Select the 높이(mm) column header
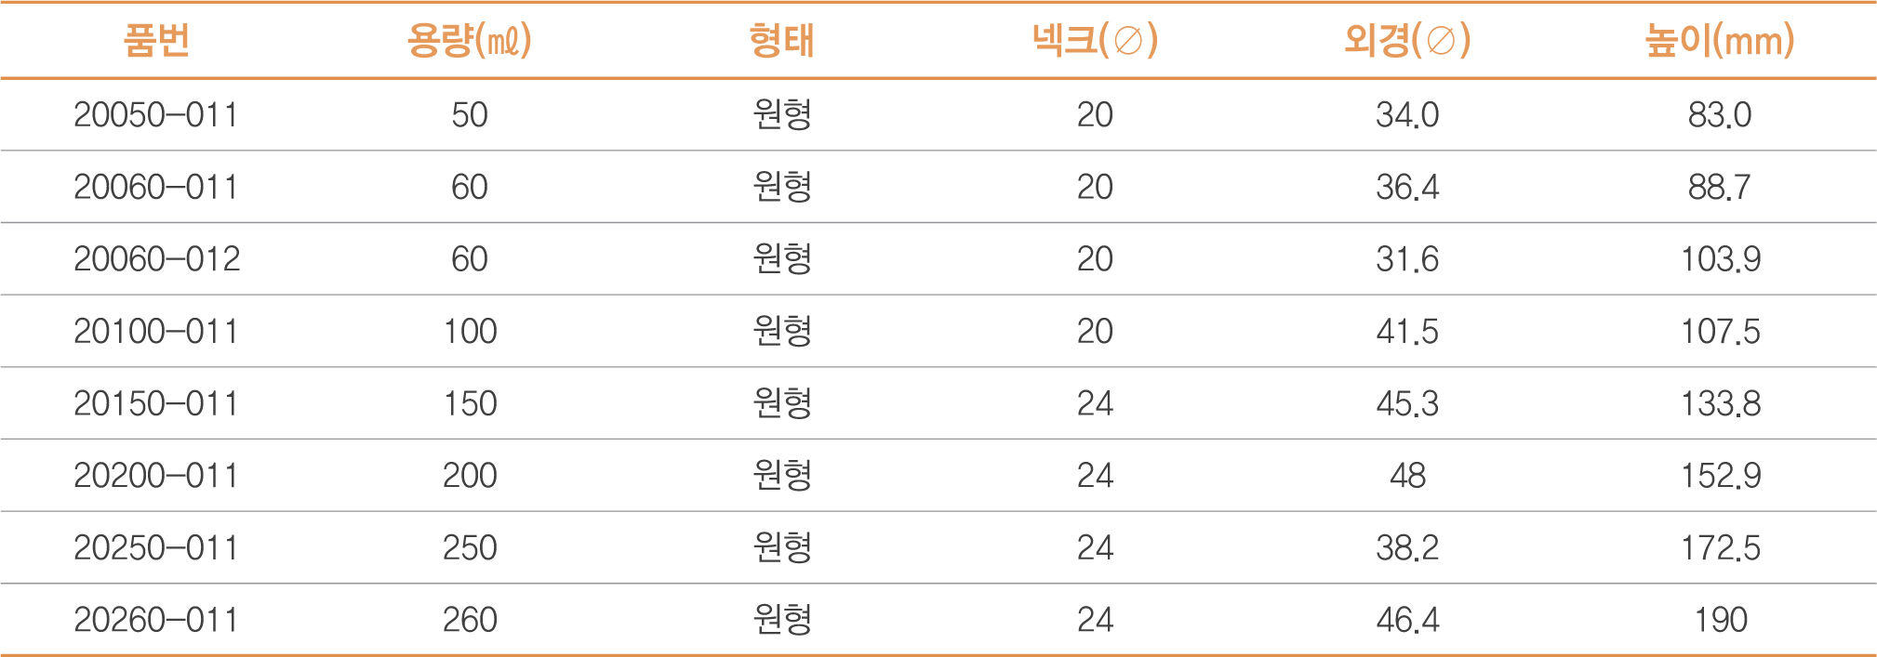This screenshot has width=1877, height=657. [1720, 41]
